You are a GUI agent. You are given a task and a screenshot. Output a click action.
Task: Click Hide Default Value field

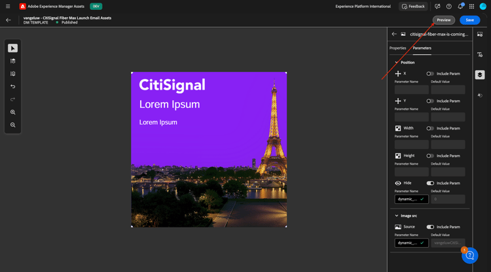(448, 199)
